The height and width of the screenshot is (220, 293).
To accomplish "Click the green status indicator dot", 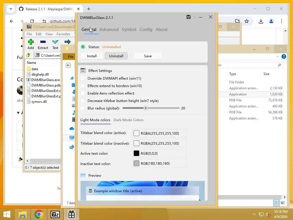I will click(83, 47).
